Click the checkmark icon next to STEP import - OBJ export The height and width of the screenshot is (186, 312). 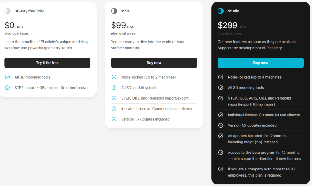[x=7, y=88]
